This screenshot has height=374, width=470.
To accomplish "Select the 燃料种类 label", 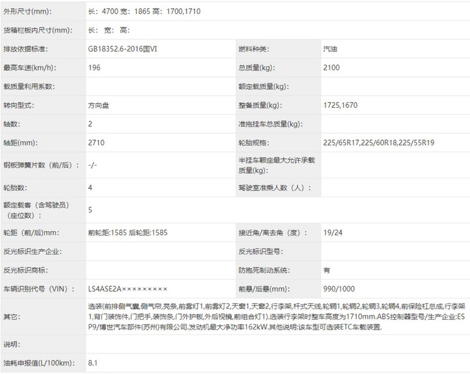I will pos(254,49).
